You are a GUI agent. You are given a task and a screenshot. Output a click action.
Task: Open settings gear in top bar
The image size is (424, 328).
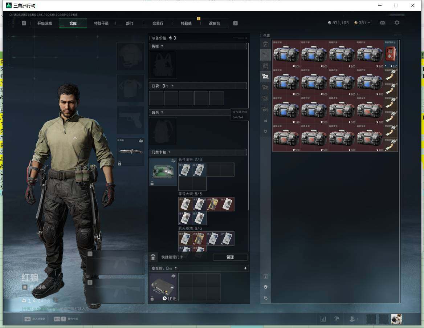[397, 23]
